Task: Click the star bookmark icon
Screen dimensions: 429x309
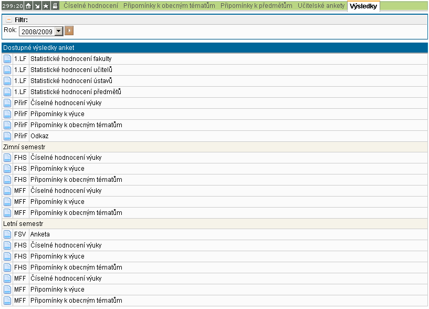Action: click(x=46, y=6)
